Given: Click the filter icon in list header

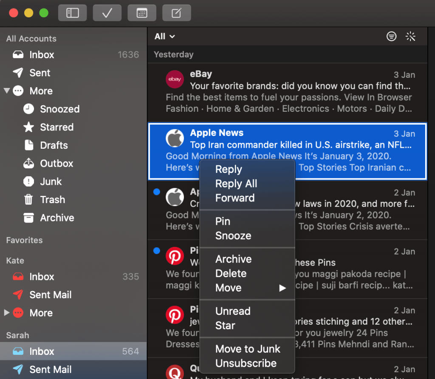Looking at the screenshot, I should (x=391, y=37).
